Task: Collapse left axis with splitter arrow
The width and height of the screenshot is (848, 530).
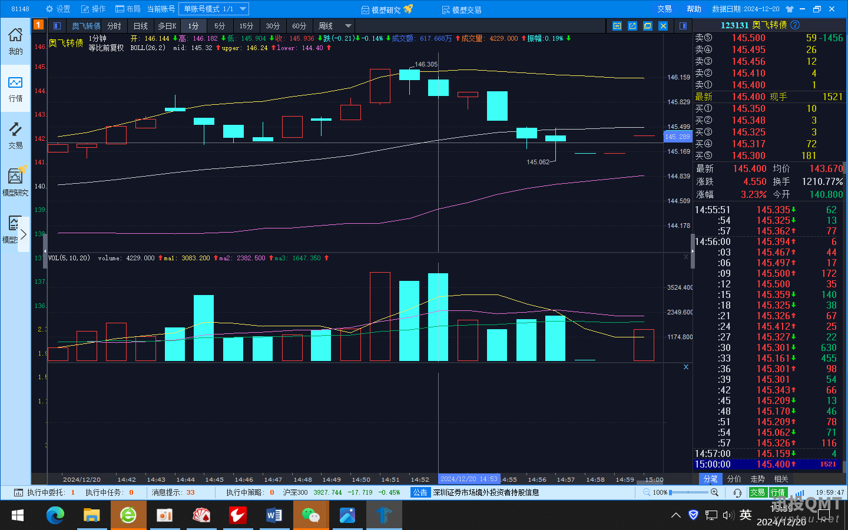Action: (x=45, y=252)
